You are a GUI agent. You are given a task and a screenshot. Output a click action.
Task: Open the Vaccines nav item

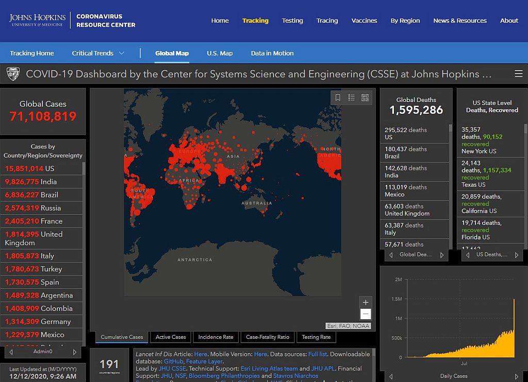click(364, 21)
